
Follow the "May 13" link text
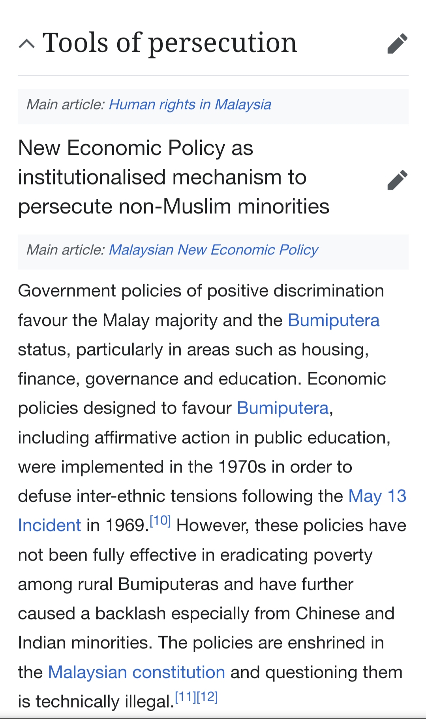point(377,496)
